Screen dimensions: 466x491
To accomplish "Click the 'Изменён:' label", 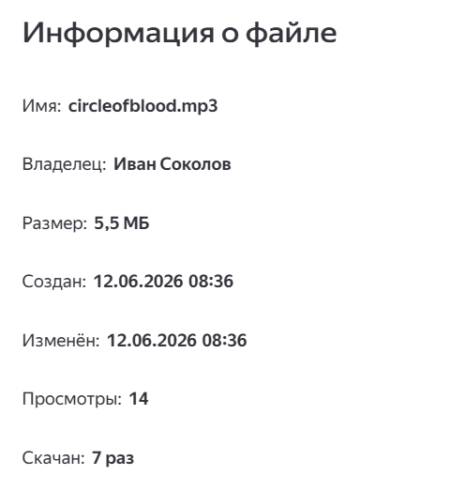I will point(61,341).
